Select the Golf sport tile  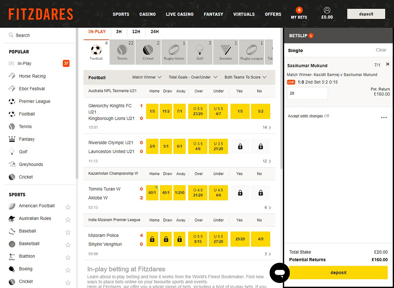[200, 52]
